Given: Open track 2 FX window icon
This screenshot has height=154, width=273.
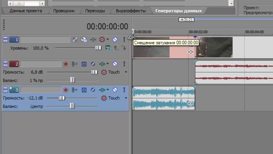Looking at the screenshot, I should [x=84, y=64].
